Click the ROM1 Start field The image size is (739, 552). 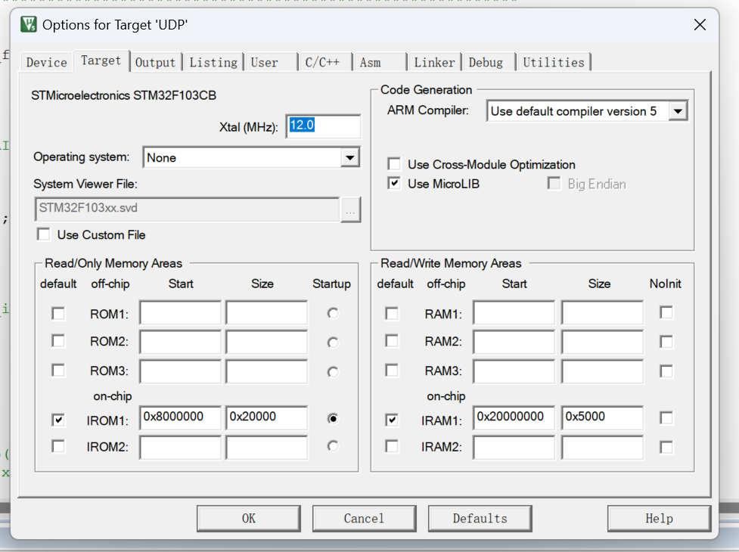pyautogui.click(x=181, y=313)
